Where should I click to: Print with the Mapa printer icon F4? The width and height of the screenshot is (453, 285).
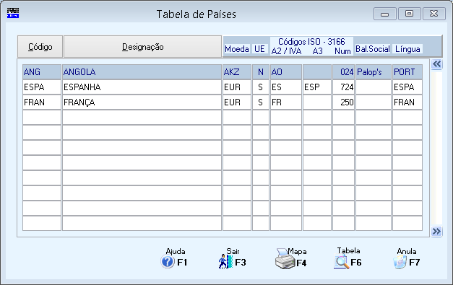tap(285, 259)
